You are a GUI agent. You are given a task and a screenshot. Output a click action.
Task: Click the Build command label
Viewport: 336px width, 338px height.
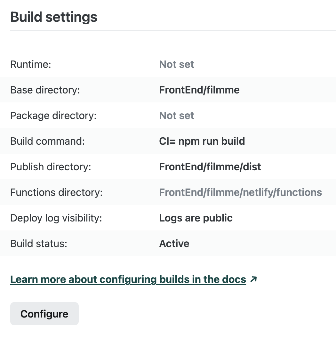coord(47,141)
